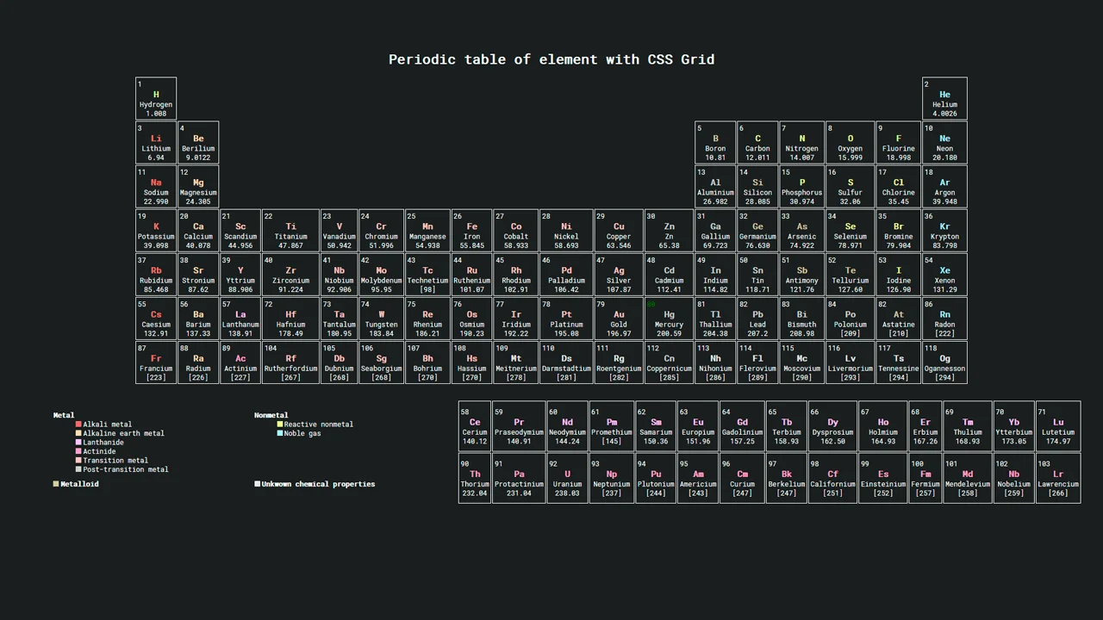Viewport: 1103px width, 620px height.
Task: Click the Carbon element cell
Action: click(x=757, y=142)
